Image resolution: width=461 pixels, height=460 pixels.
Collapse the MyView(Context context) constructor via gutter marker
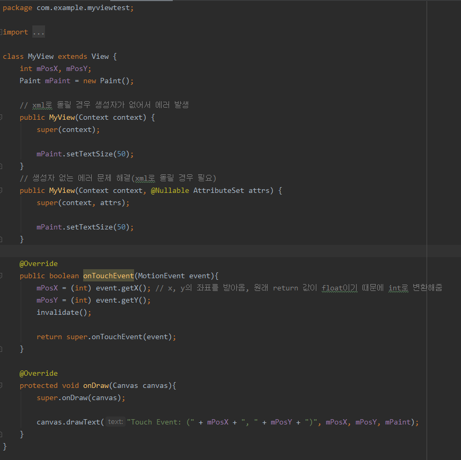(1, 117)
